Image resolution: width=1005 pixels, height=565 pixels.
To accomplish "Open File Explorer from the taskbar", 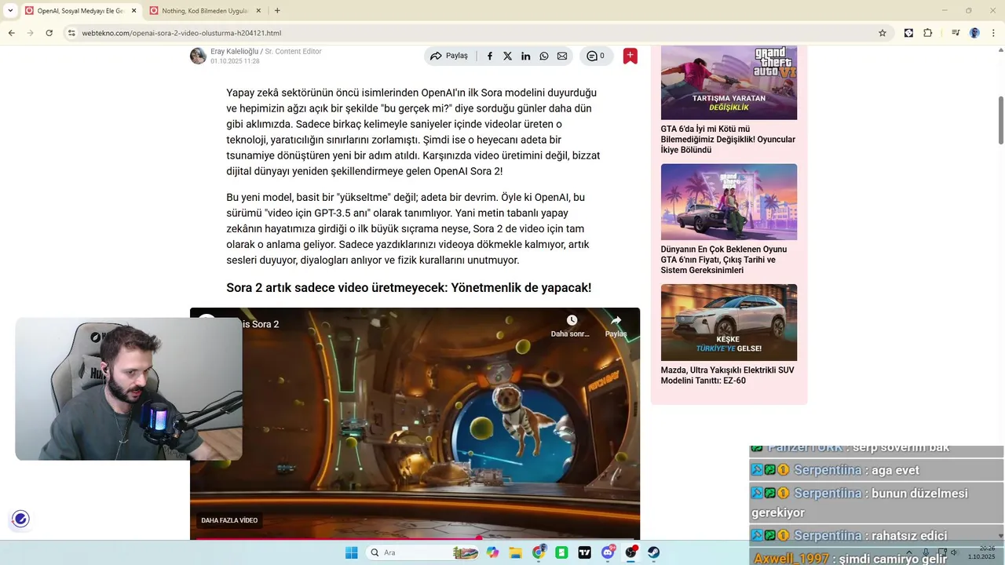I will pos(516,552).
